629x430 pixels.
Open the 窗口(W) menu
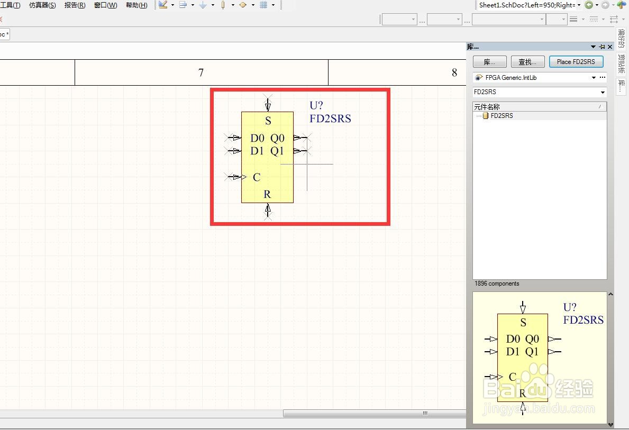pyautogui.click(x=105, y=5)
